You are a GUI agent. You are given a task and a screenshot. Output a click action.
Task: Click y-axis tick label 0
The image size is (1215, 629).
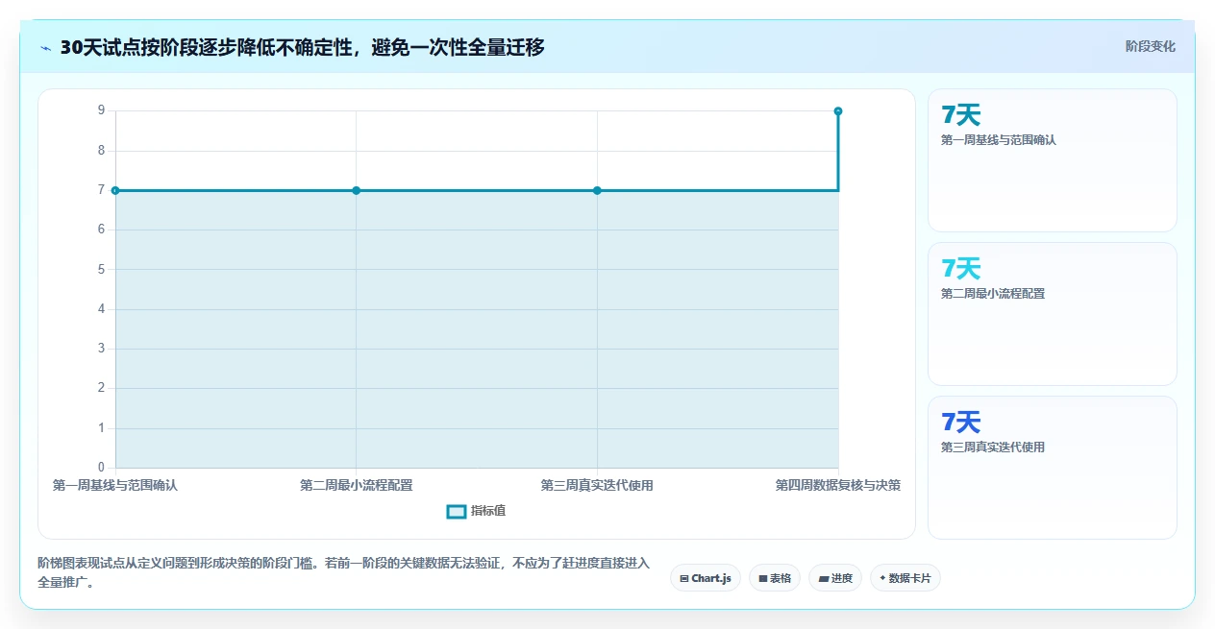101,468
